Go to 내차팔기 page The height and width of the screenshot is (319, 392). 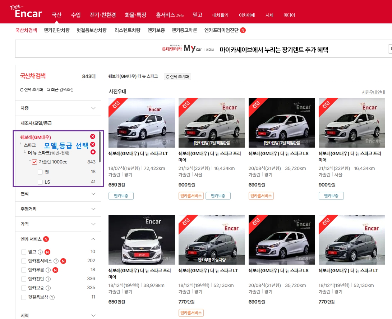220,15
